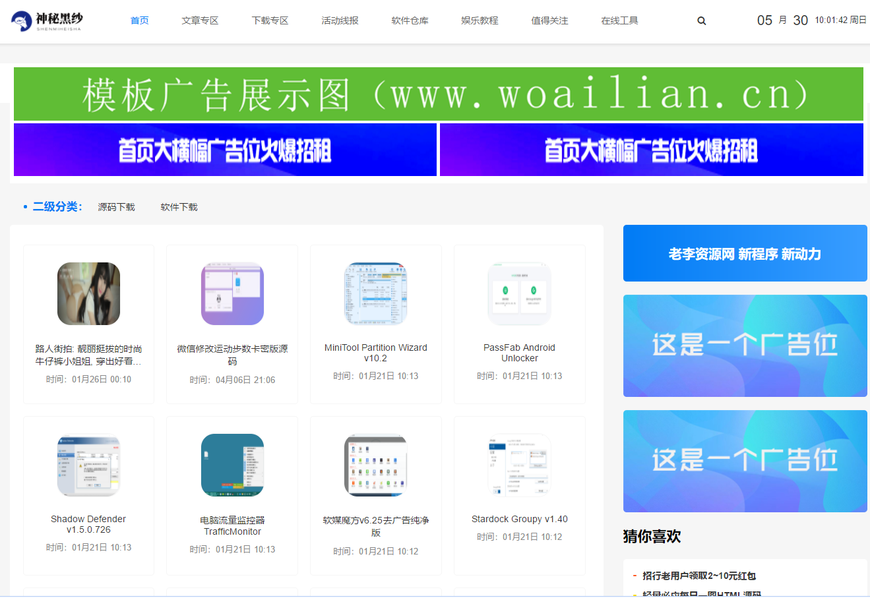Open the 招行老用户领取2~10元红包 link

[699, 576]
